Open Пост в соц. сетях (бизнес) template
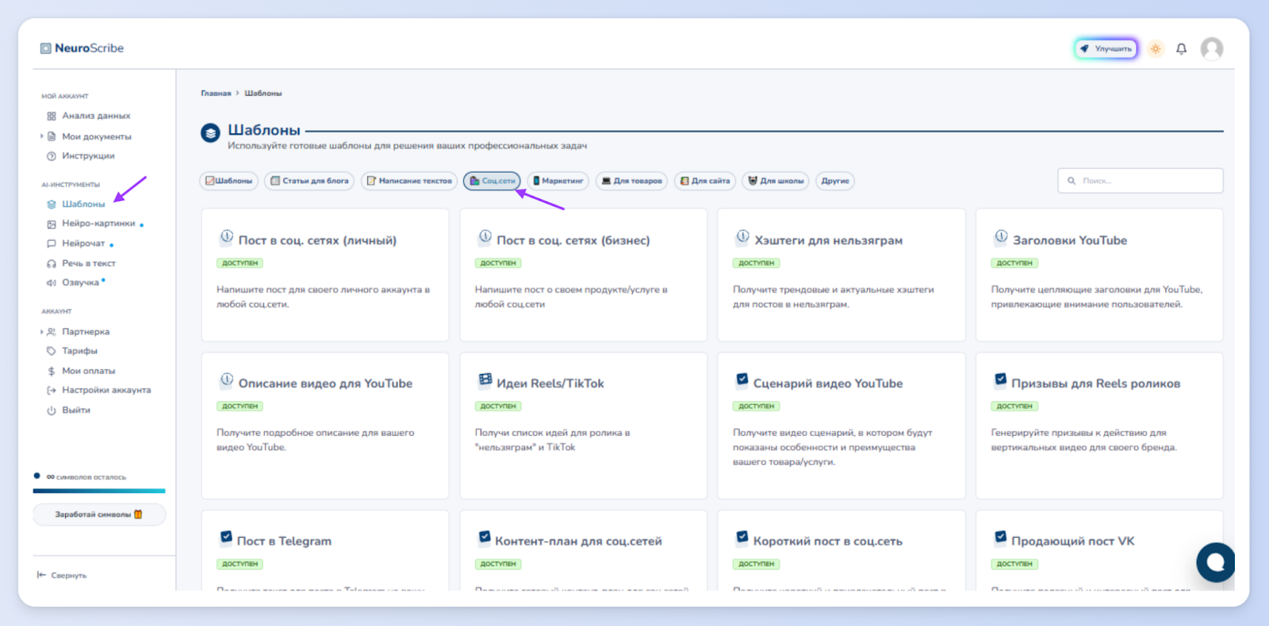This screenshot has width=1269, height=626. click(x=584, y=275)
